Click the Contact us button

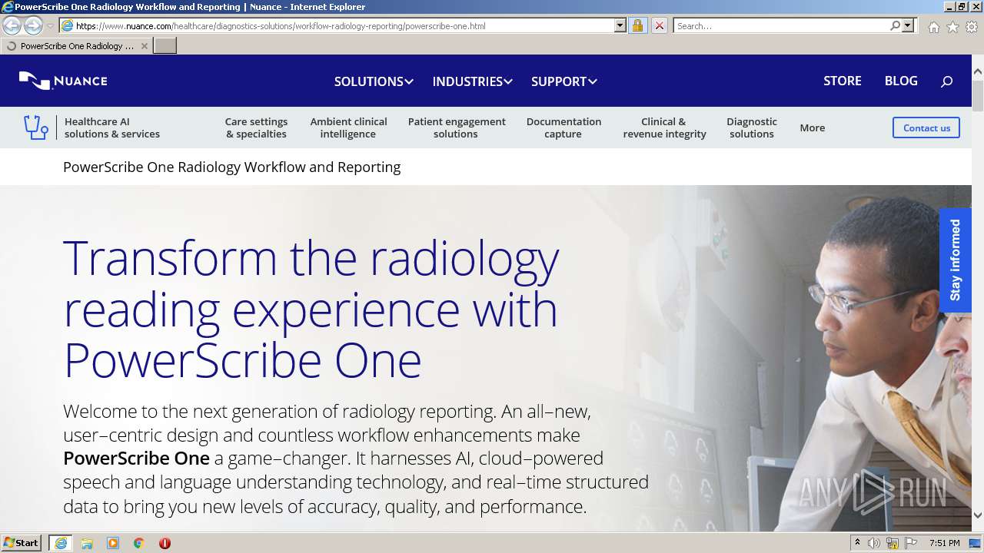[926, 127]
